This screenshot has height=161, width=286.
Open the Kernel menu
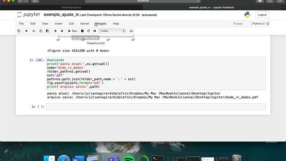pos(84,24)
